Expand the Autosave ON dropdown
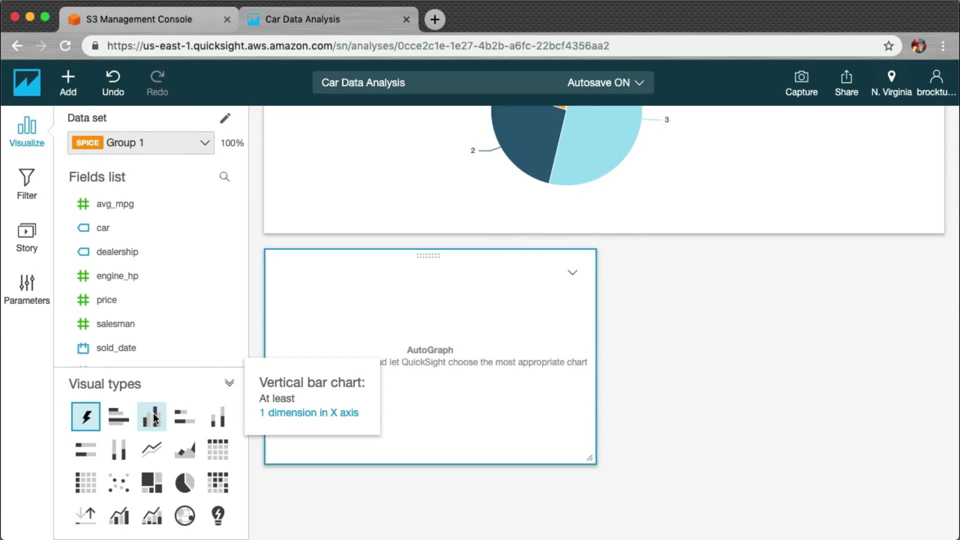Screen dimensions: 960x540 click(605, 82)
